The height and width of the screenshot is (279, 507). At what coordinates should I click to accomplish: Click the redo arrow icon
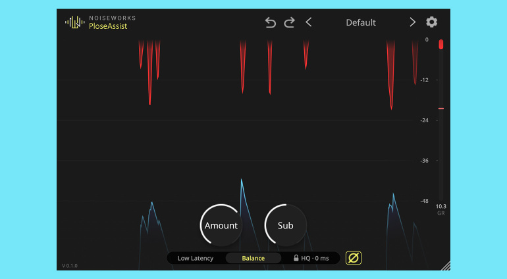tap(290, 22)
